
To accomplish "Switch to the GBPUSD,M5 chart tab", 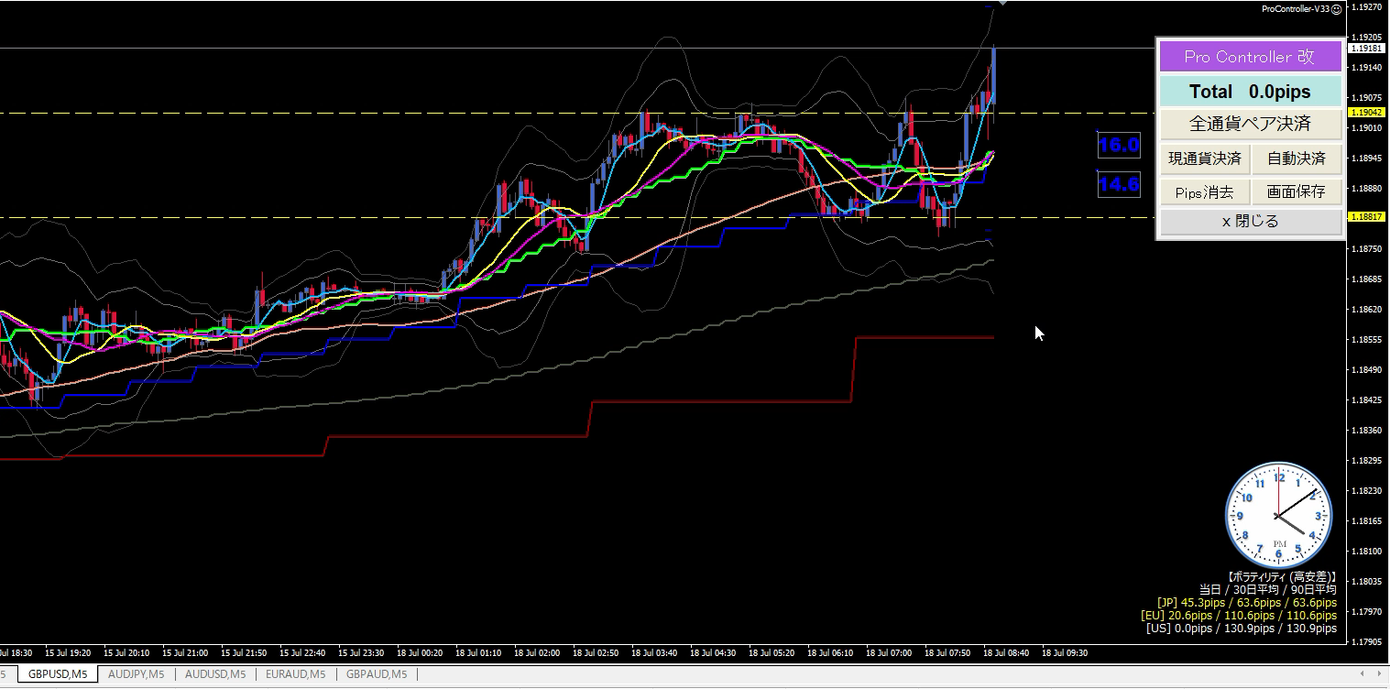I will [x=59, y=674].
